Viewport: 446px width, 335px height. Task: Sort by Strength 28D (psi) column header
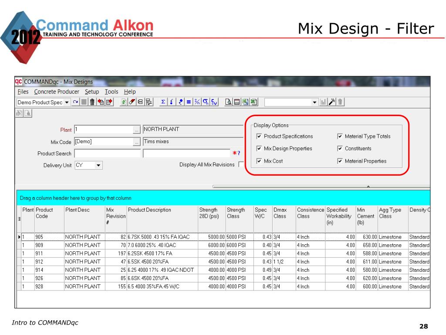(212, 219)
